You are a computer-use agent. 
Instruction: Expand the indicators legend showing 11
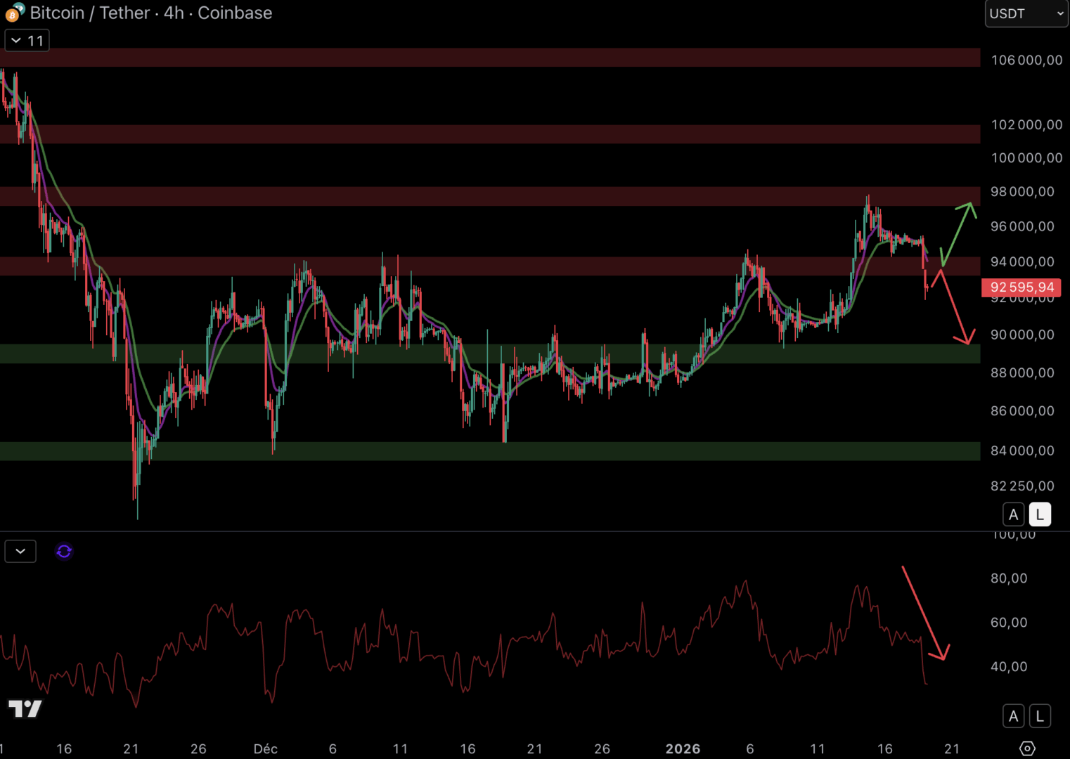[x=27, y=41]
